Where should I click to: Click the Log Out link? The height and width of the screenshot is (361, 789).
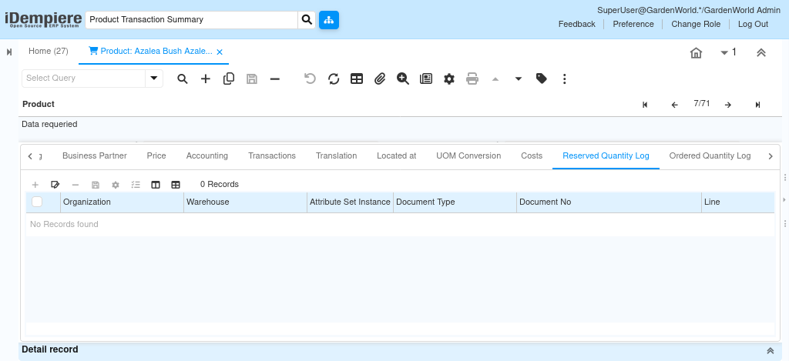(753, 24)
